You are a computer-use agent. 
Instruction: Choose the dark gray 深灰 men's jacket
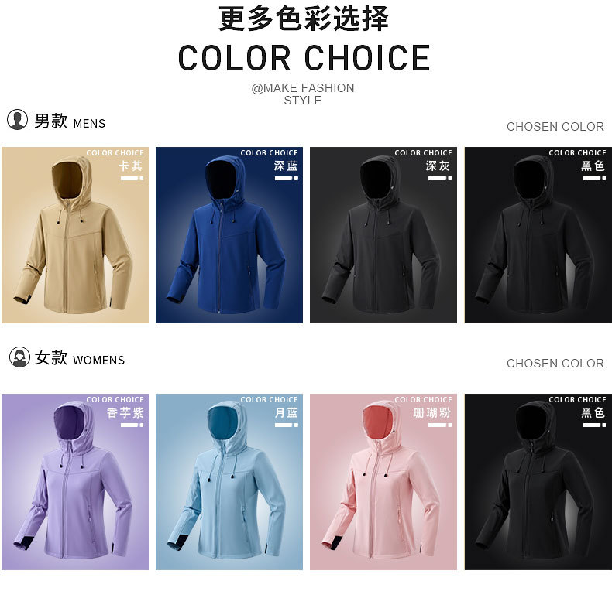click(x=383, y=235)
